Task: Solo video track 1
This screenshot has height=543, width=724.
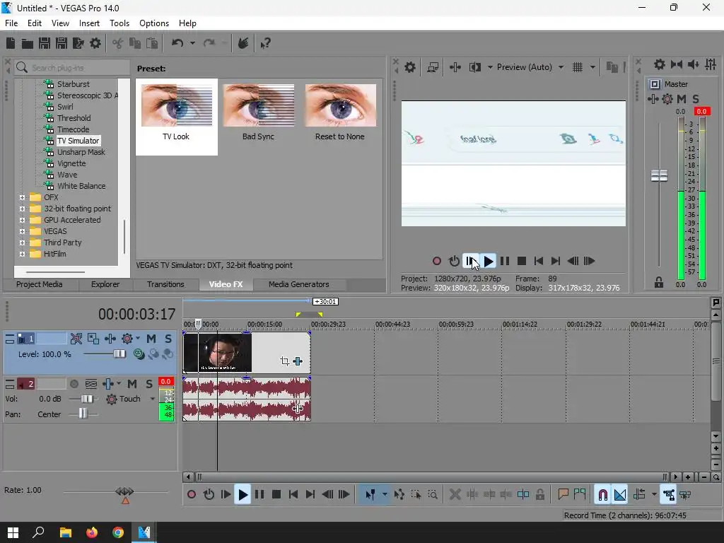Action: tap(168, 339)
